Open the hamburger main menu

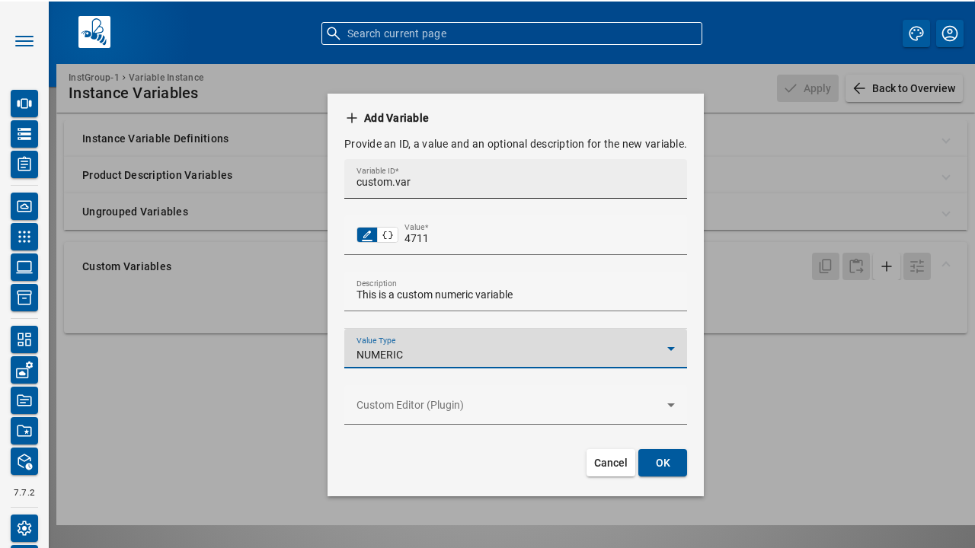pos(24,41)
